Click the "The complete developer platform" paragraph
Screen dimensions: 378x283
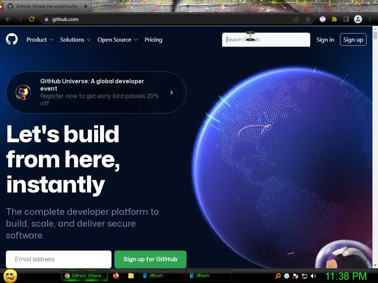(x=82, y=224)
